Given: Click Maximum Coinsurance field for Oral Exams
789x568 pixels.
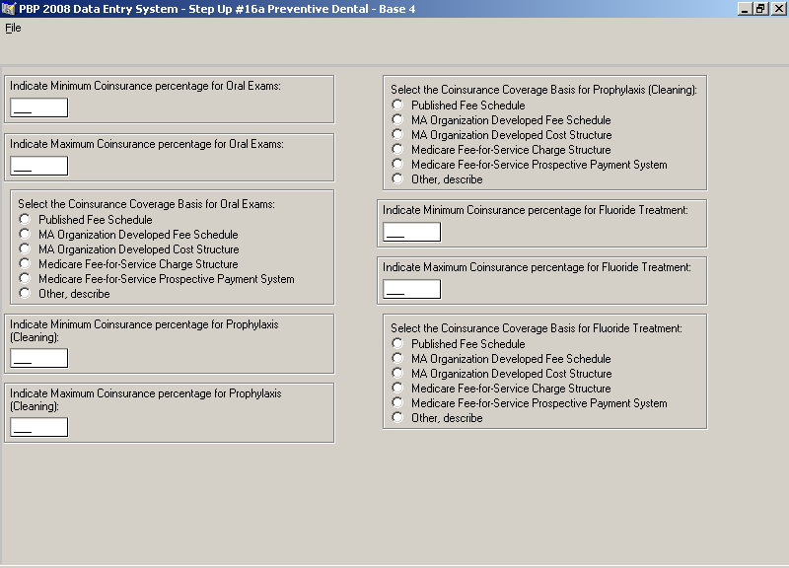Looking at the screenshot, I should 39,166.
